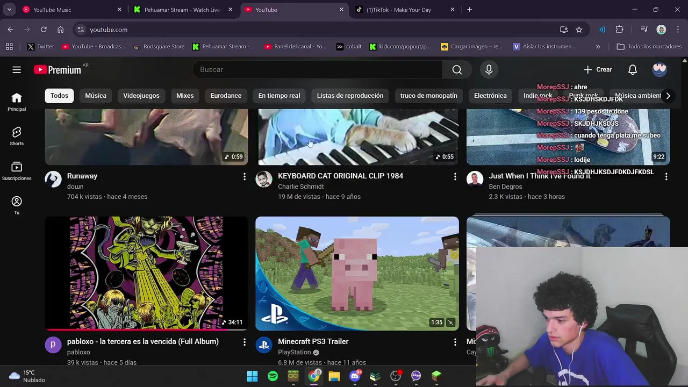688x387 pixels.
Task: Open Spotify from the taskbar
Action: pos(273,376)
